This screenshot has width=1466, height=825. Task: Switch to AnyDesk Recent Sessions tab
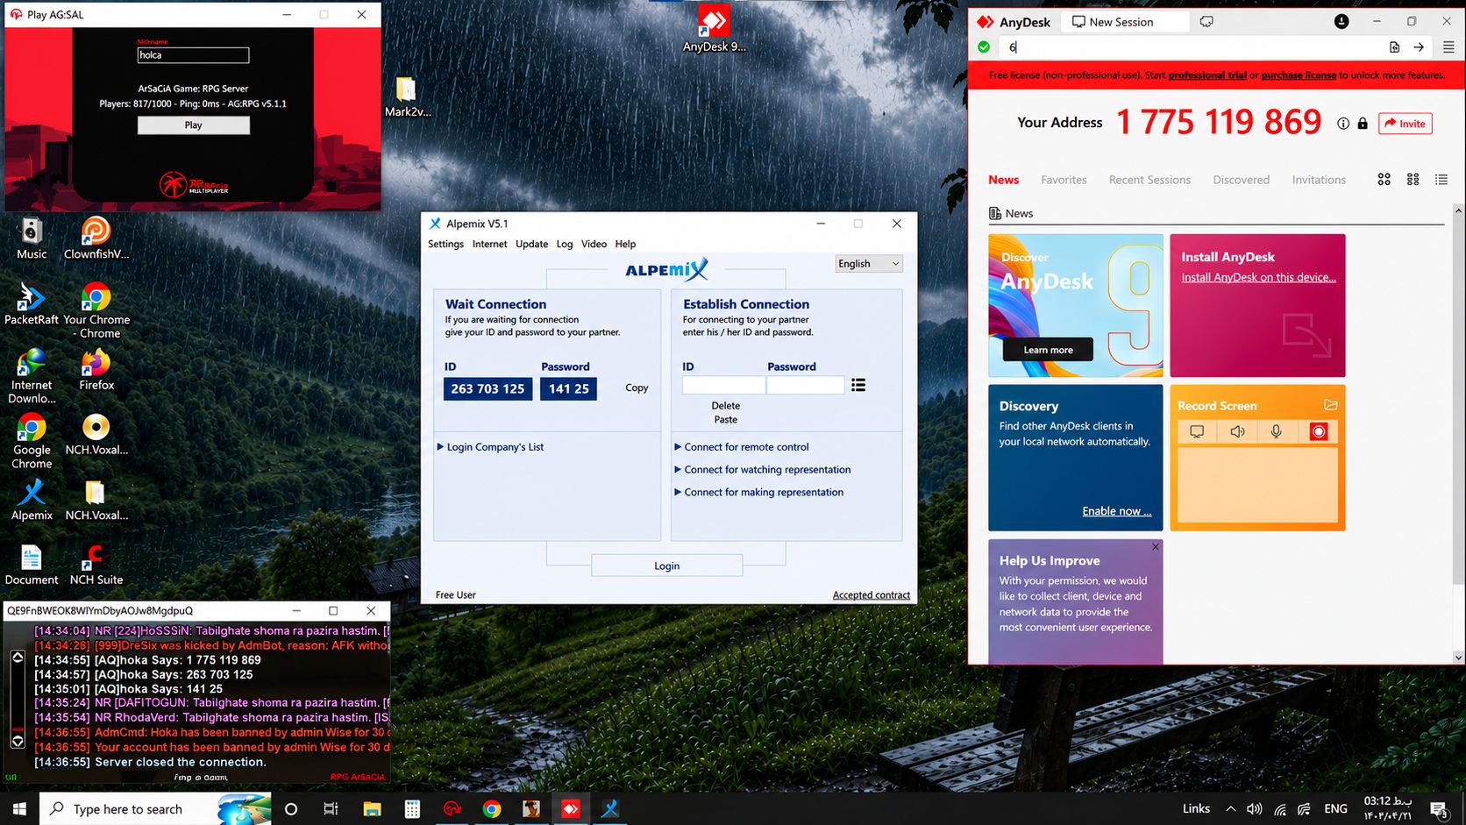[1149, 180]
